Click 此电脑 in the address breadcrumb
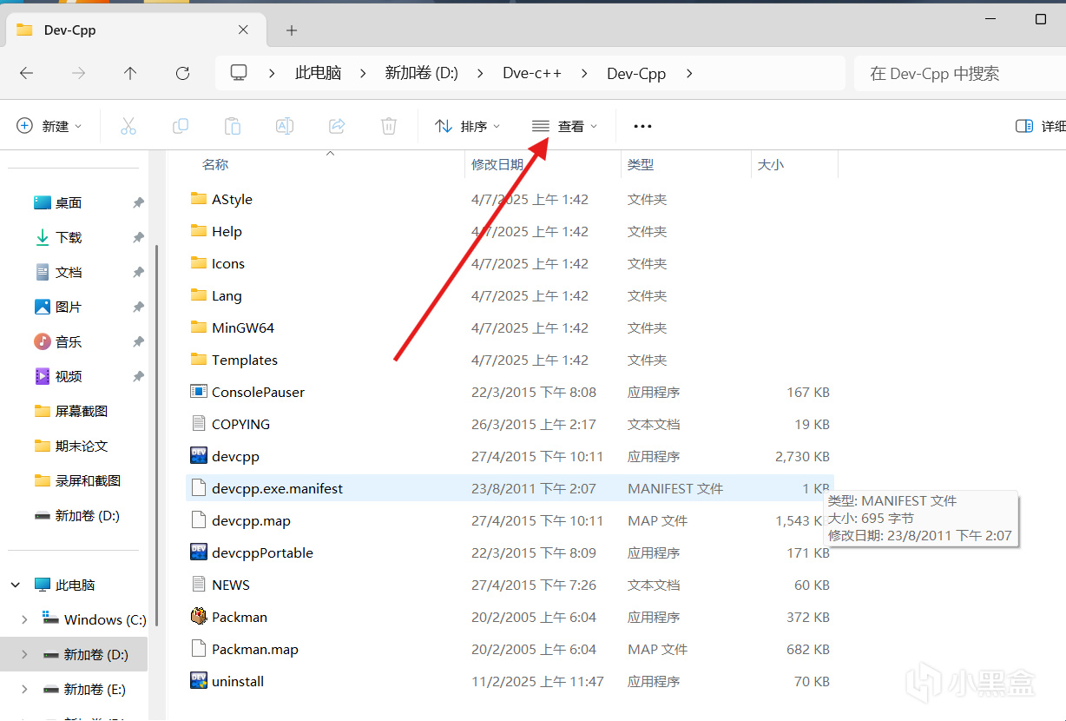1066x721 pixels. tap(318, 74)
